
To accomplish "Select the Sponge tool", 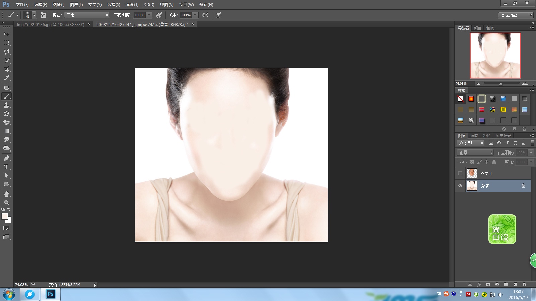I will (6, 148).
